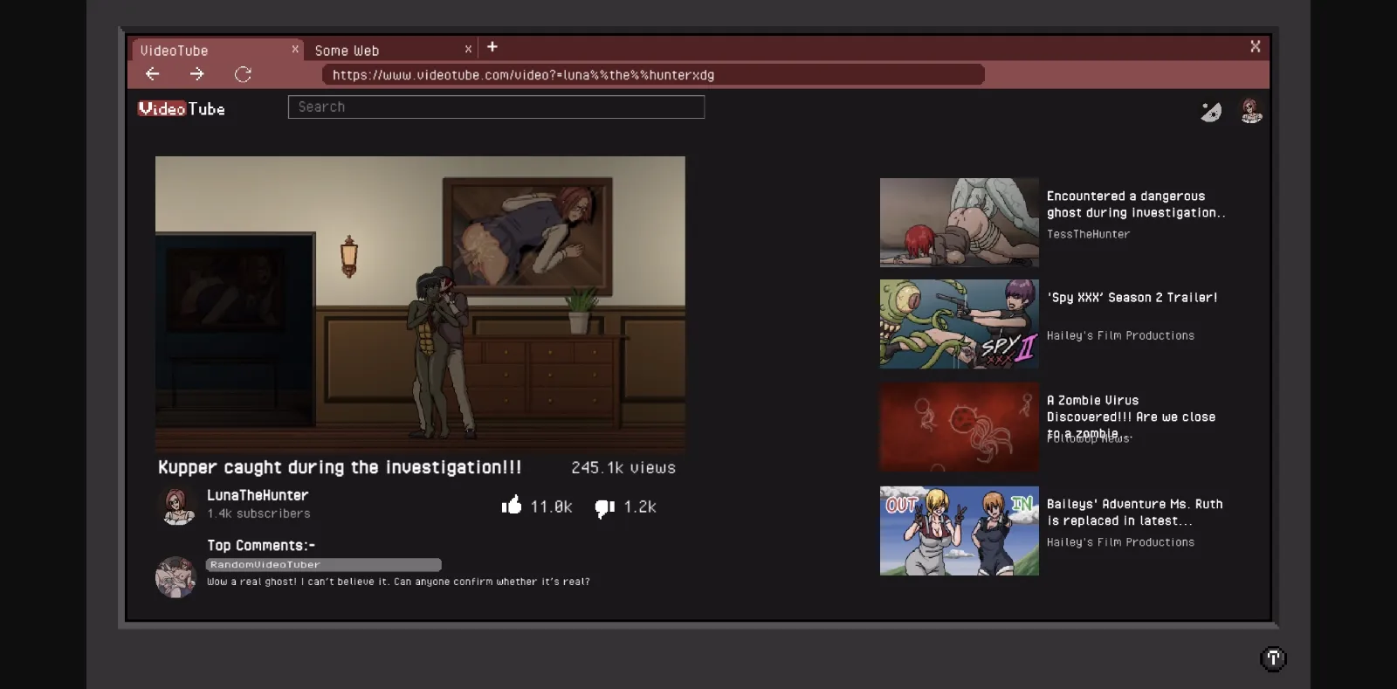The width and height of the screenshot is (1397, 689).
Task: Like the video with the thumbs-up icon
Action: tap(512, 506)
